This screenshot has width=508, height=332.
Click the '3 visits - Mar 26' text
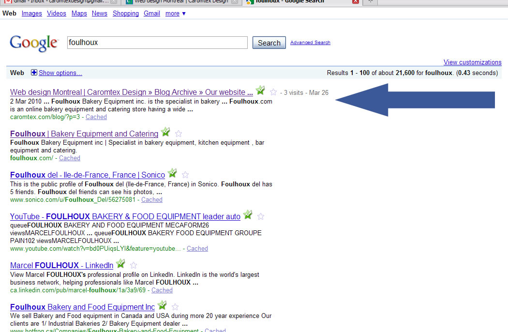(306, 93)
